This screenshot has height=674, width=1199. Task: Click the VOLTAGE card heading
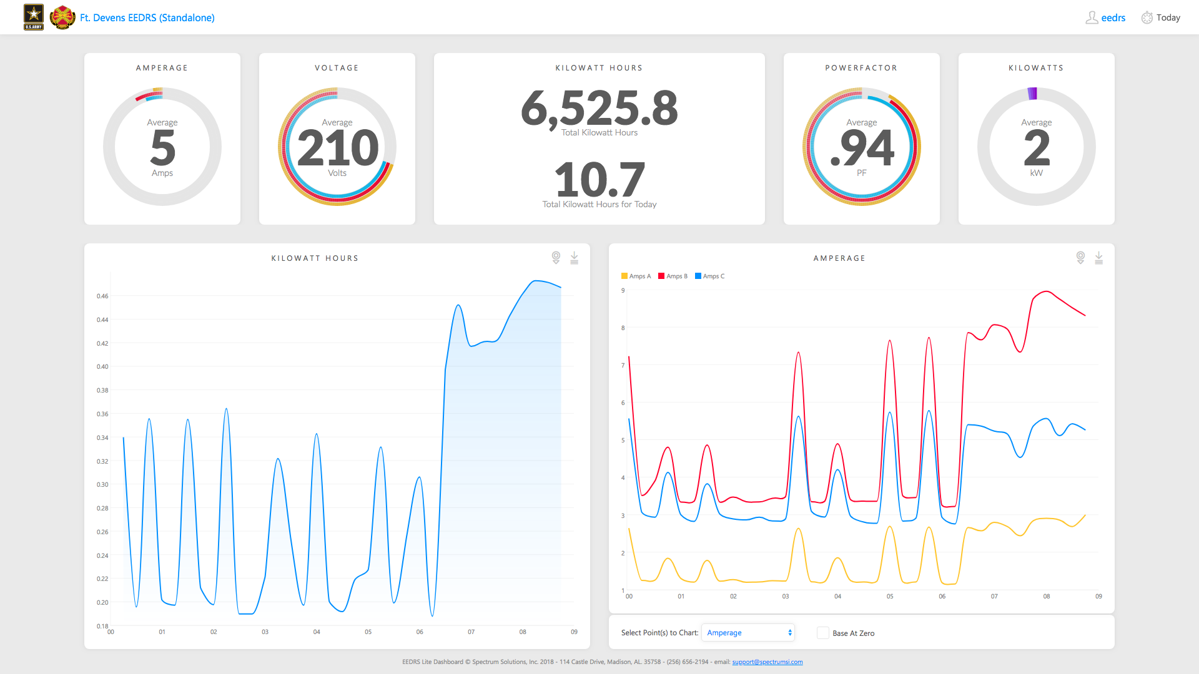337,68
